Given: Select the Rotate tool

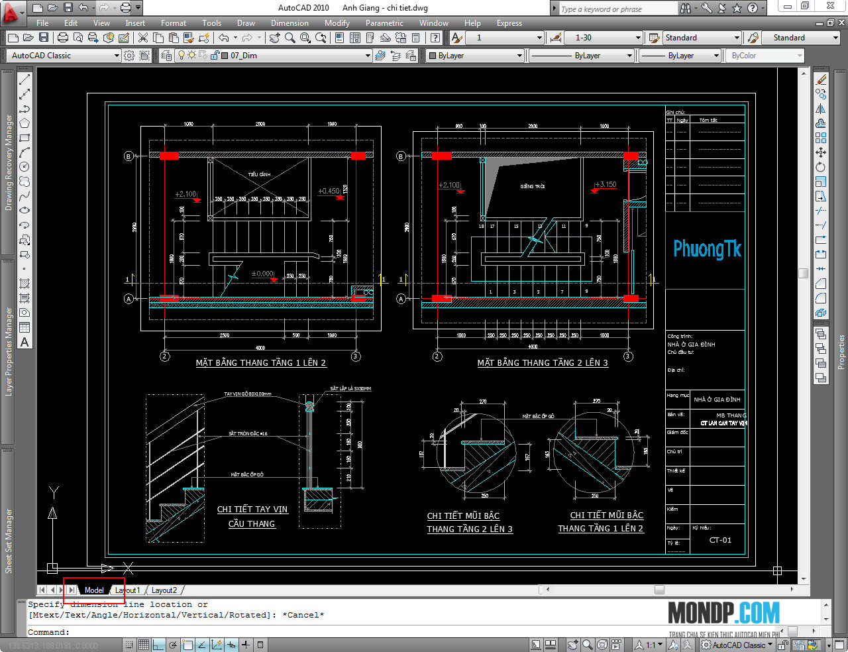Looking at the screenshot, I should point(821,167).
